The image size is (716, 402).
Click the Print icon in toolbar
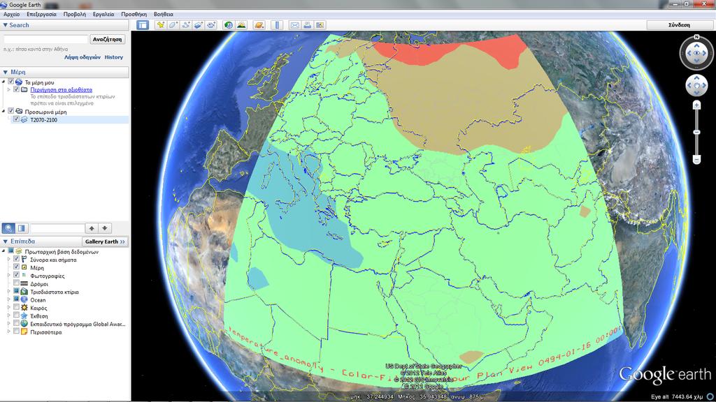(308, 25)
